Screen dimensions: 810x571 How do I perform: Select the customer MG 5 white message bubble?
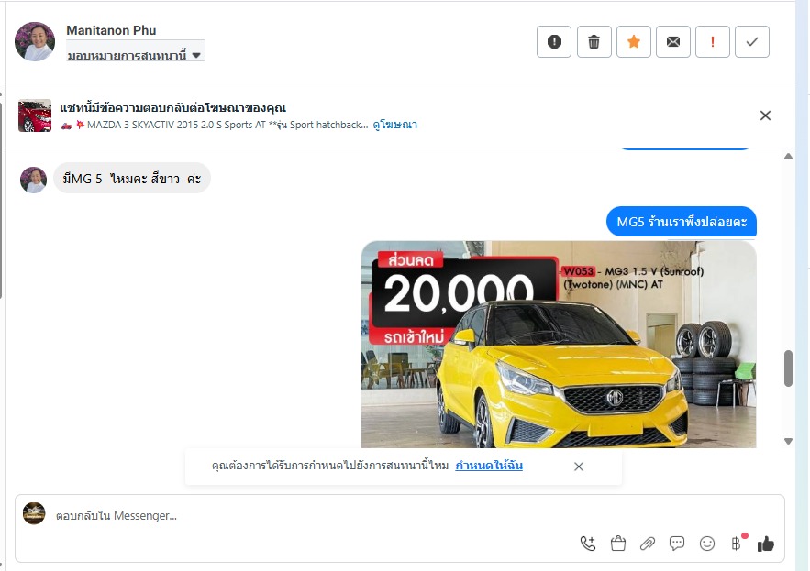pos(132,179)
